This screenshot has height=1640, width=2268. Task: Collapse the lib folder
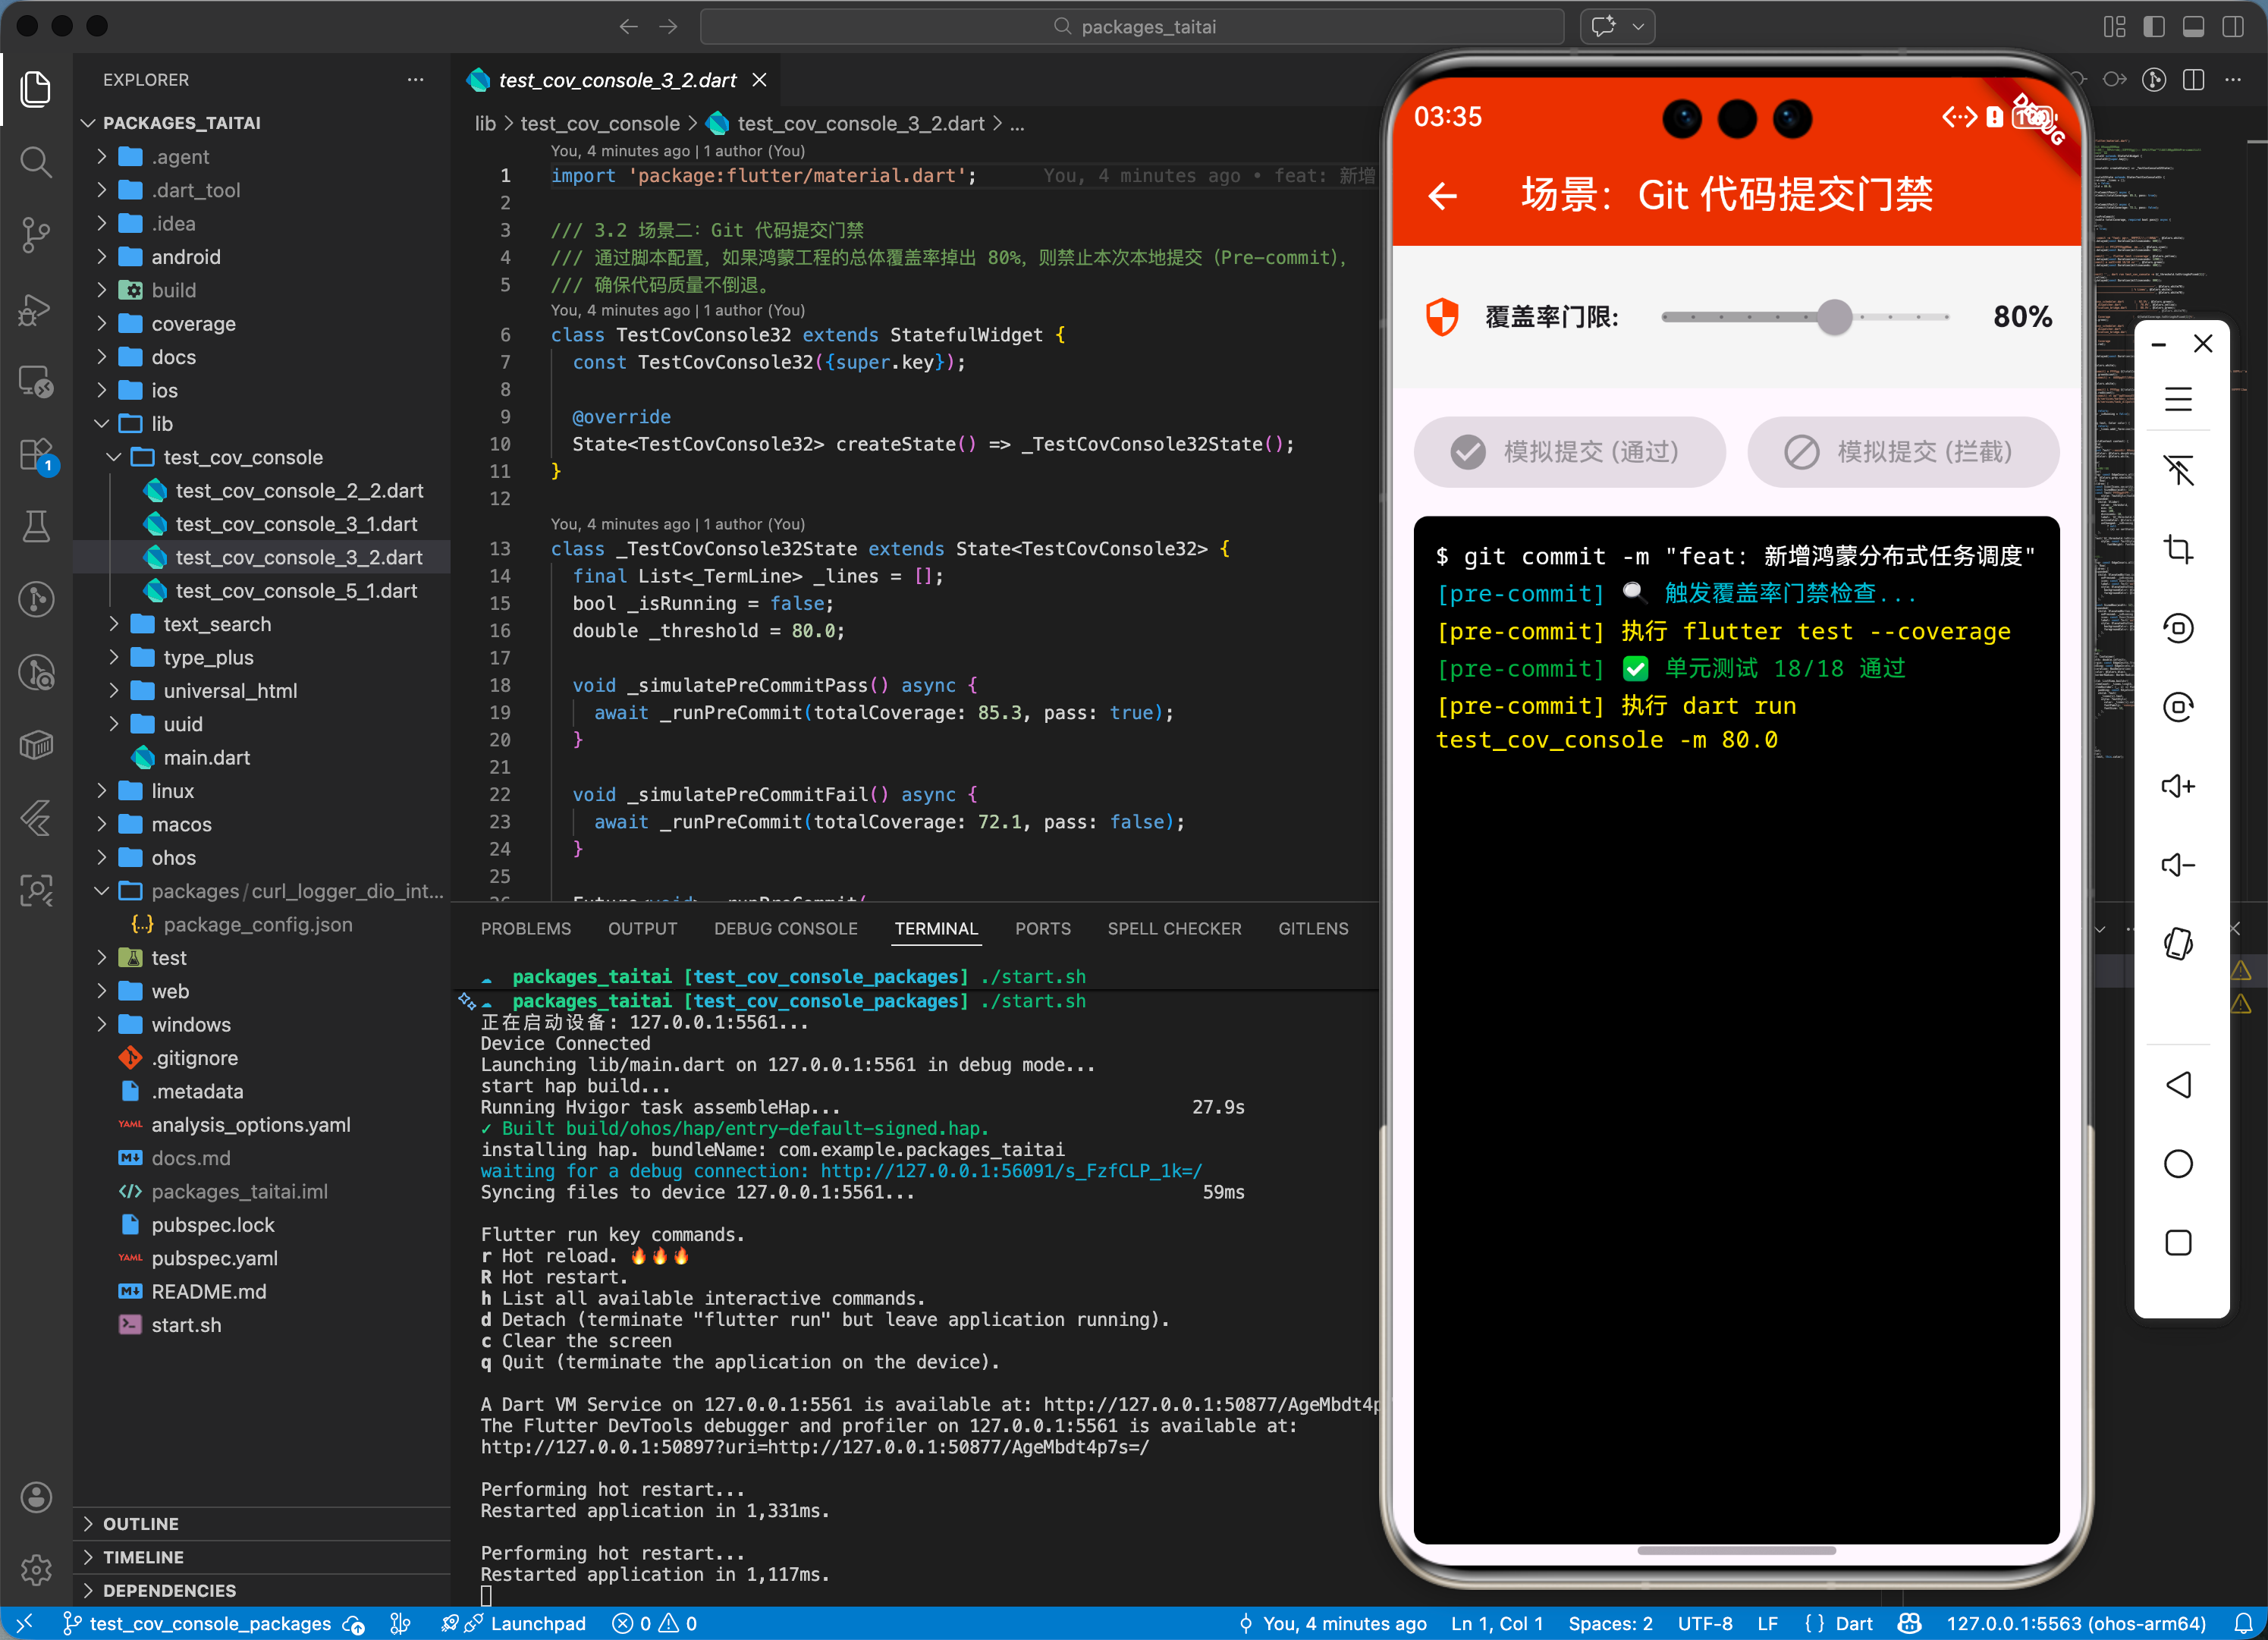coord(161,424)
